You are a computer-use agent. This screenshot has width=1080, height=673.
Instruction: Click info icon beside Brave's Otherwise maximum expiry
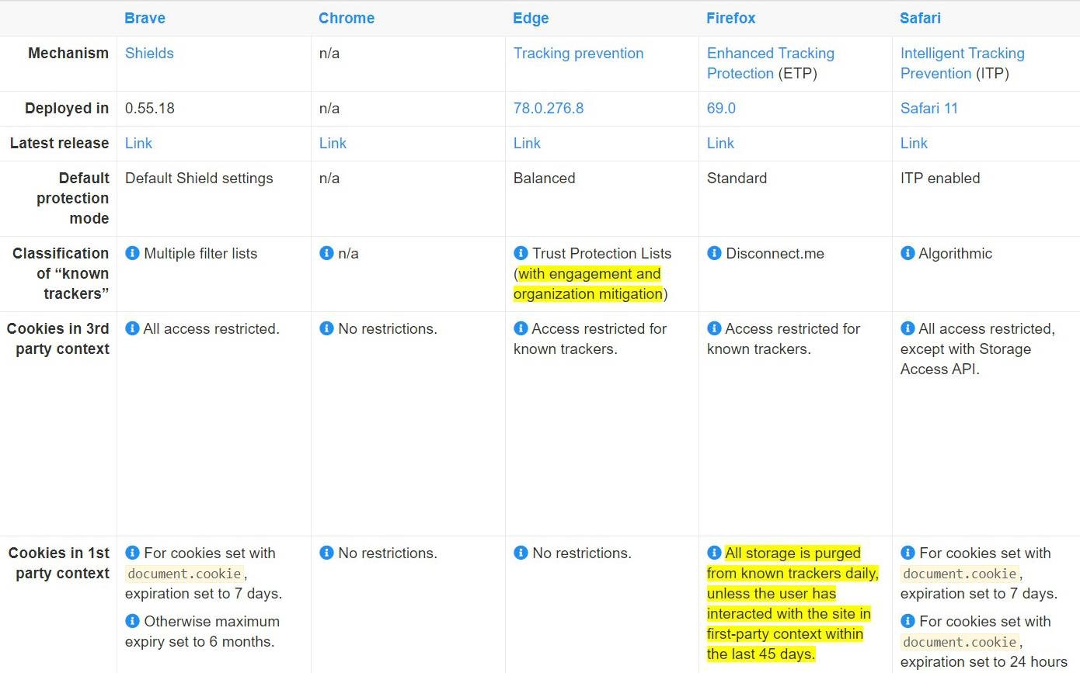(x=133, y=621)
